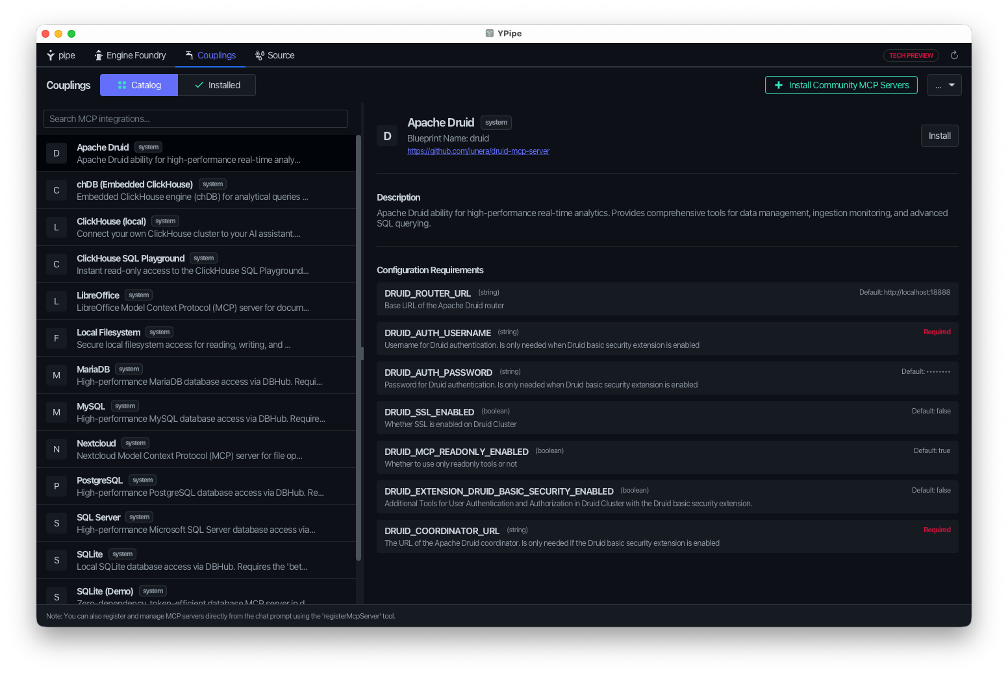
Task: Click the DRUID_COORDINATOR_URL requirement
Action: [667, 536]
